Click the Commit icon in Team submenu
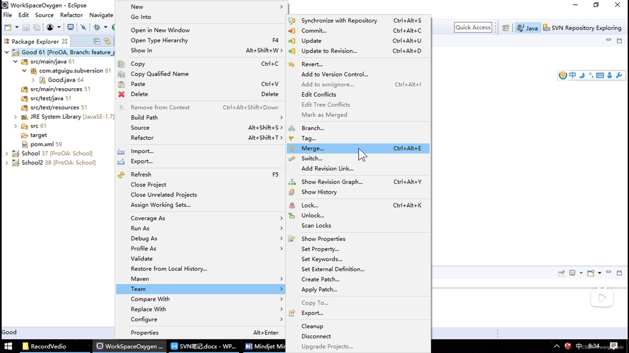 pos(292,31)
